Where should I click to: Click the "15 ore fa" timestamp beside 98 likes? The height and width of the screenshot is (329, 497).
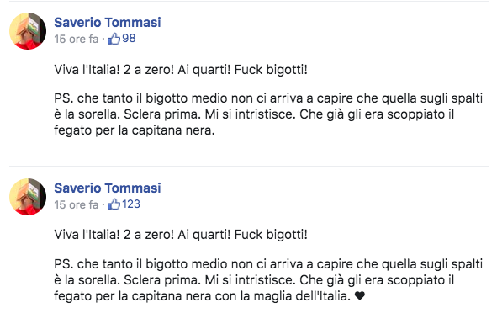pos(76,39)
